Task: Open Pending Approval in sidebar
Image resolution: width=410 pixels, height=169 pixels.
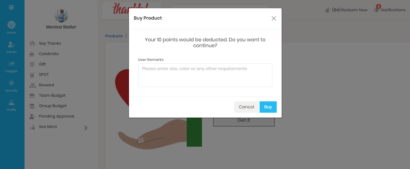Action: (x=56, y=116)
